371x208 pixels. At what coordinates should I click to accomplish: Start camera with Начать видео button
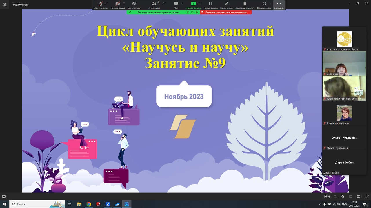click(118, 5)
